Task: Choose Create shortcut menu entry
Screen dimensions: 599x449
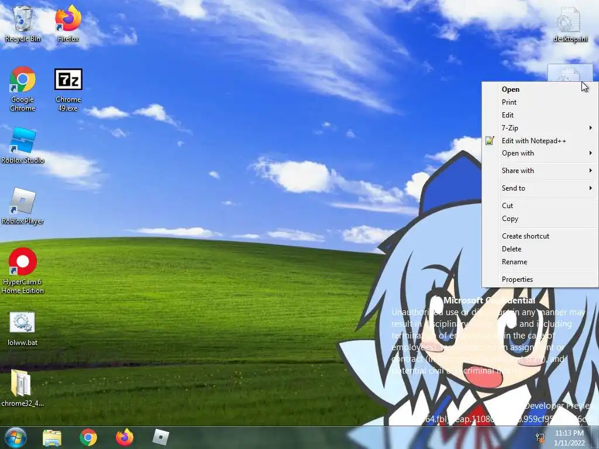Action: pos(540,236)
